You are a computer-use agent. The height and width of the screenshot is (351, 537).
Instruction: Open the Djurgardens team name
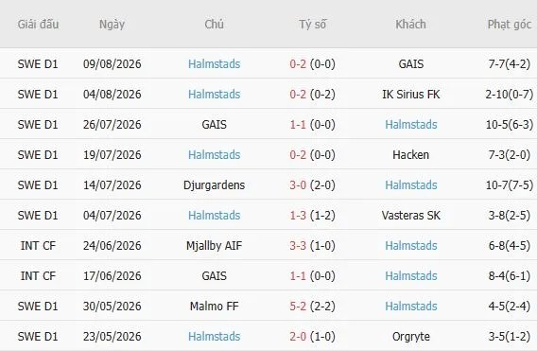[214, 185]
